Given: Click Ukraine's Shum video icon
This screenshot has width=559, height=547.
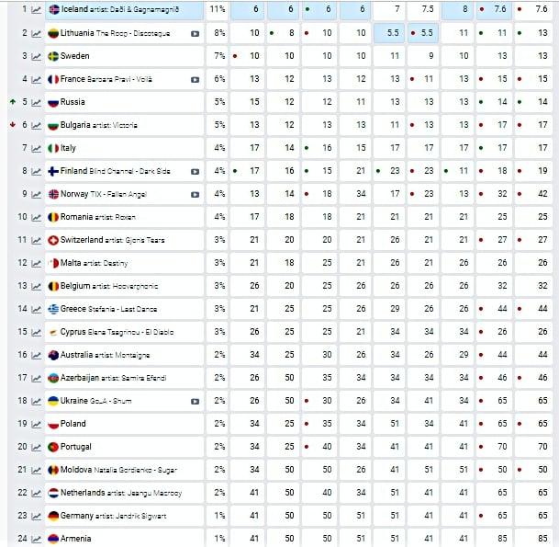Looking at the screenshot, I should pos(196,401).
